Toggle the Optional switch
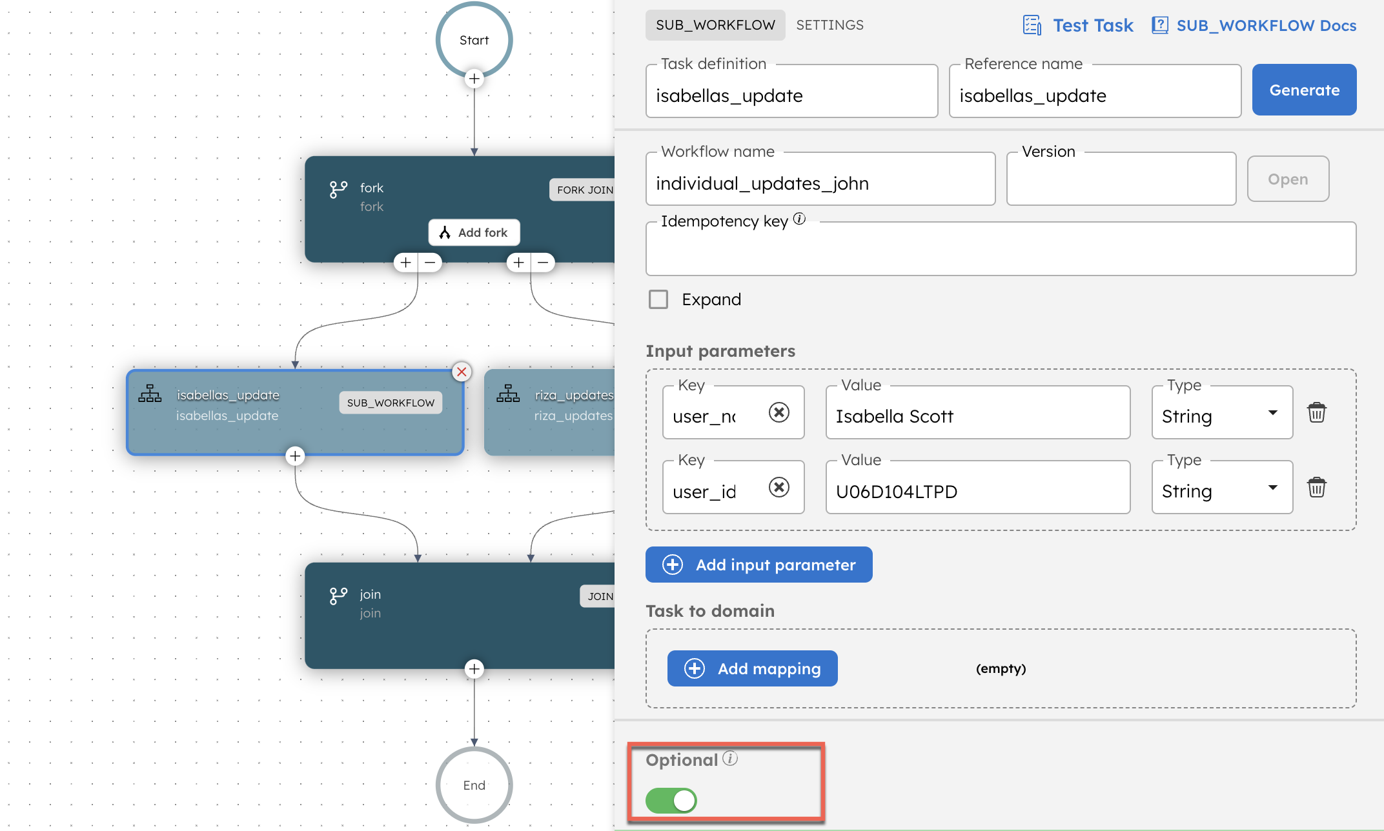The height and width of the screenshot is (831, 1384). [671, 801]
